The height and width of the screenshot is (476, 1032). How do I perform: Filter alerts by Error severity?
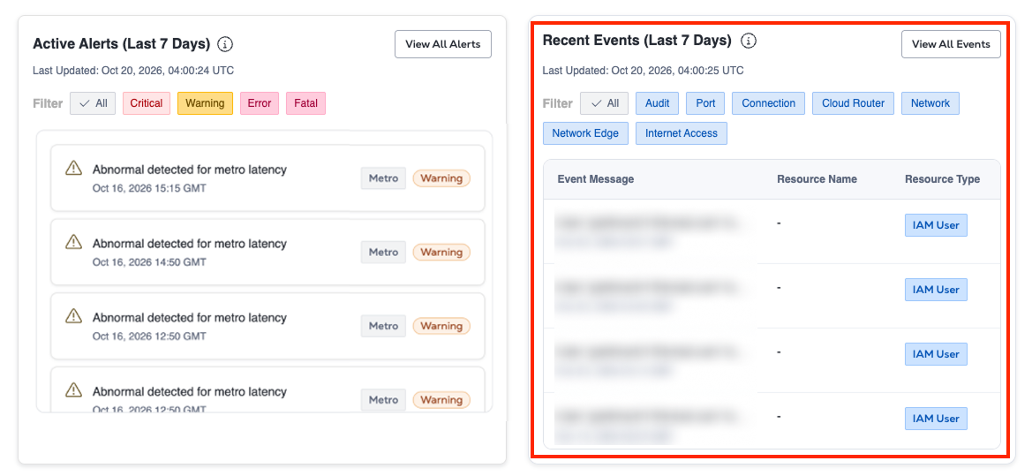(260, 103)
